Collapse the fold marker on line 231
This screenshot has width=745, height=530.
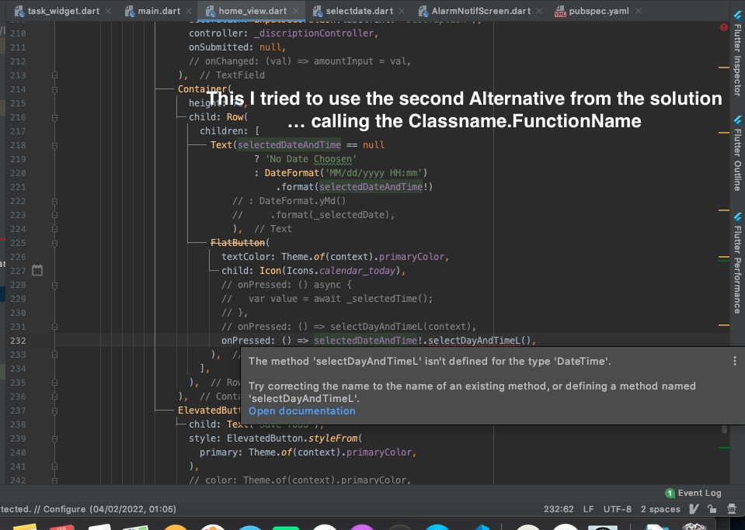coord(54,327)
